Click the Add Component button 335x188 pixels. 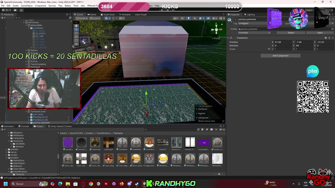coord(280,56)
